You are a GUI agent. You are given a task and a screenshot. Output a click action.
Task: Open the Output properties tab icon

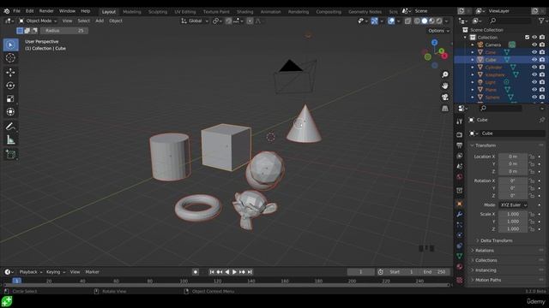pos(460,145)
